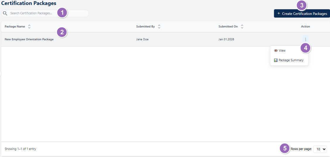330x157 pixels.
Task: Select the New Employee Orientation Package row
Action: click(29, 39)
